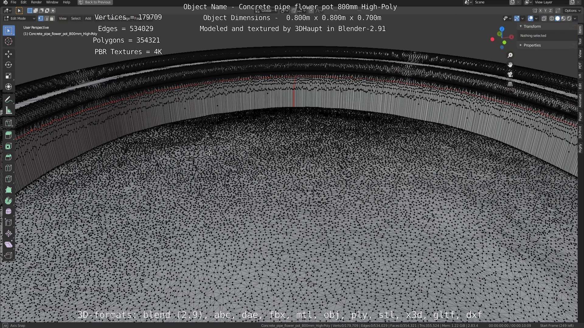The width and height of the screenshot is (584, 328).
Task: Toggle viewport overlays button
Action: (x=530, y=19)
